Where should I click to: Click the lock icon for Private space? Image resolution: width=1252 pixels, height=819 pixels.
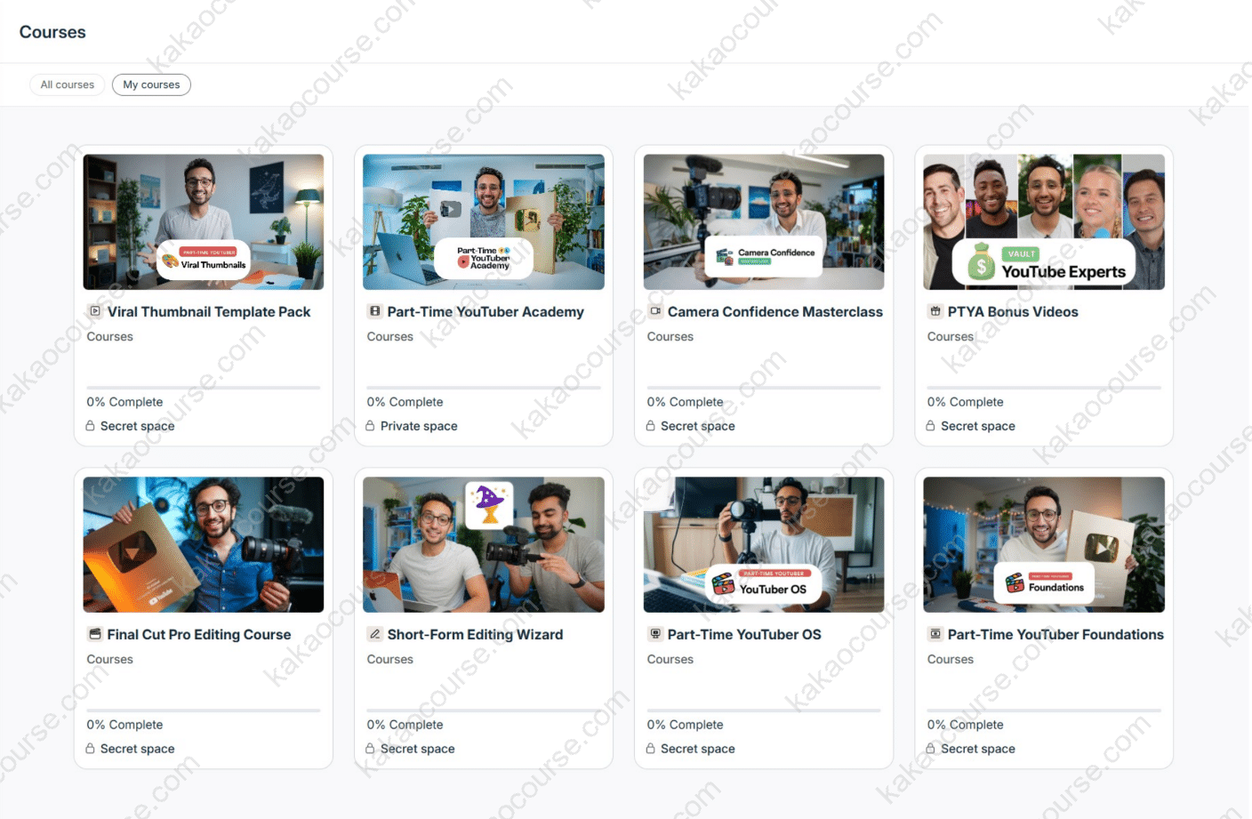370,426
